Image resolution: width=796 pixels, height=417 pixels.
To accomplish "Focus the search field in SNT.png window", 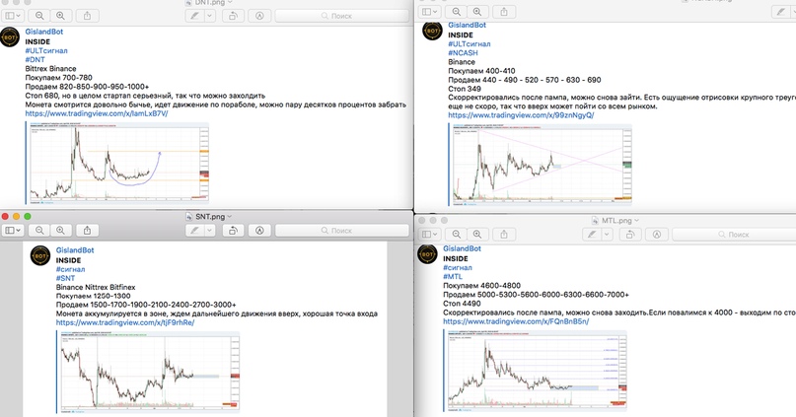I will tap(341, 231).
